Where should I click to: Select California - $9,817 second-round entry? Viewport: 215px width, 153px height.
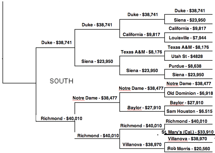[141, 34]
